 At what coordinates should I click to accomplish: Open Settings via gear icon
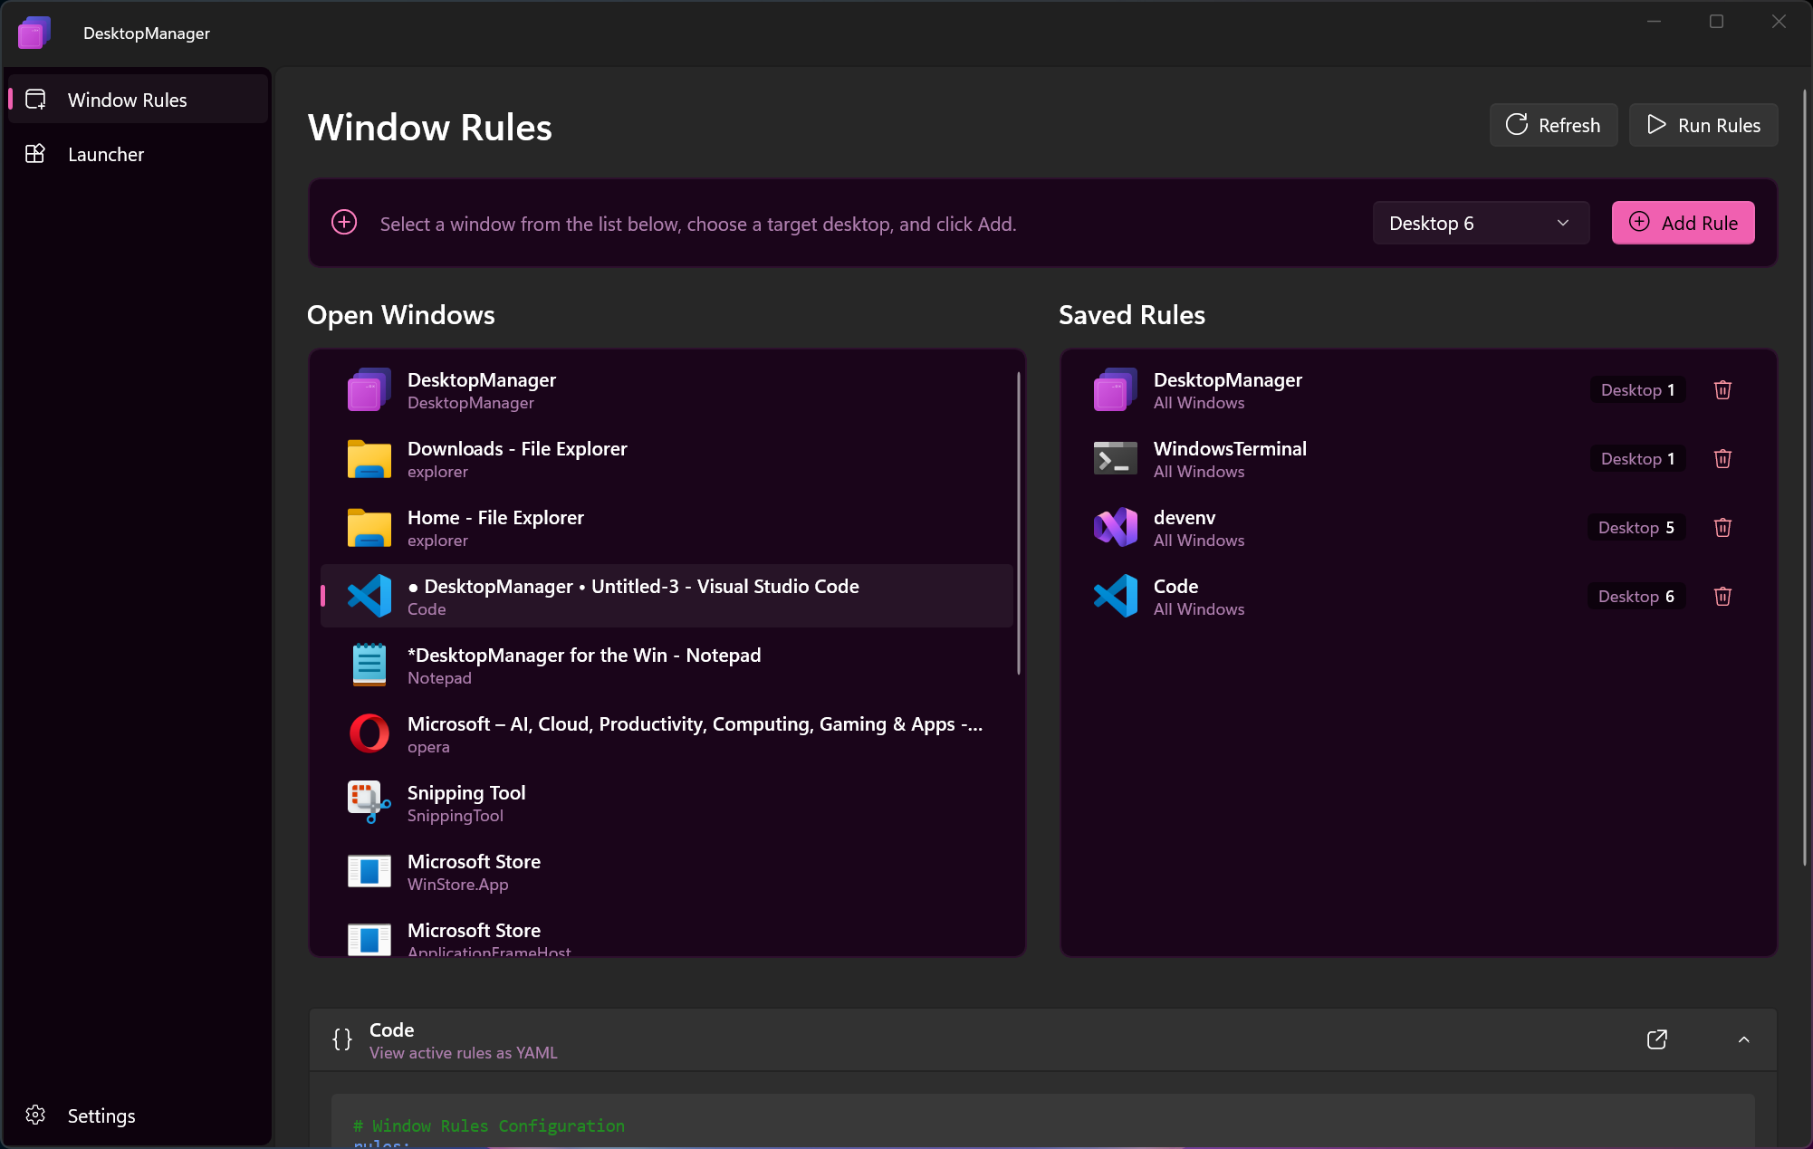[x=36, y=1115]
